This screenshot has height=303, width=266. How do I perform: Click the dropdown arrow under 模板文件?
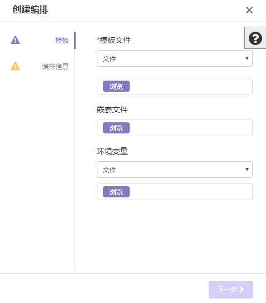[x=247, y=58]
